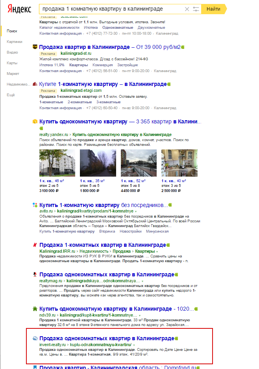
Task: Open thumbnail of 52 м² apartment listing
Action: (139, 163)
